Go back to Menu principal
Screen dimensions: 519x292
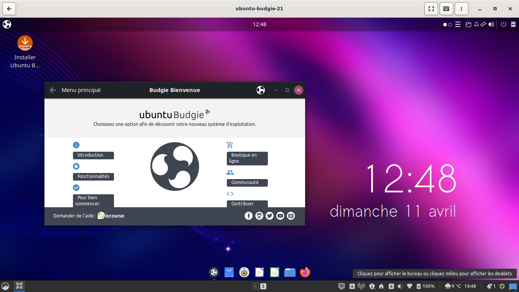pos(53,90)
